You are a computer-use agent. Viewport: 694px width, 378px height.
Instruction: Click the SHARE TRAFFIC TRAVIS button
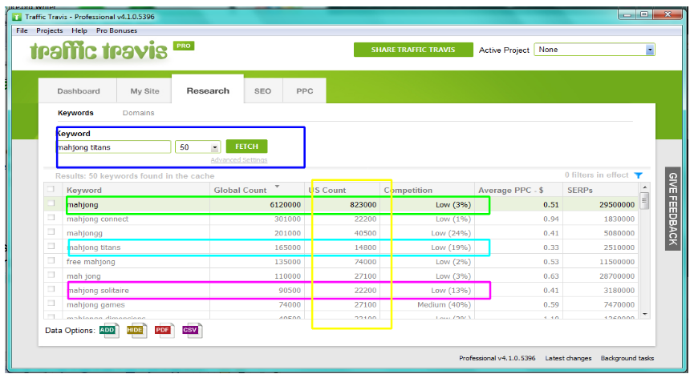point(413,50)
